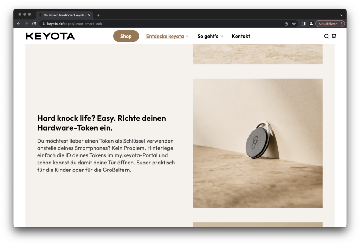This screenshot has height=245, width=360.
Task: Close the keyota browser tab
Action: click(89, 15)
